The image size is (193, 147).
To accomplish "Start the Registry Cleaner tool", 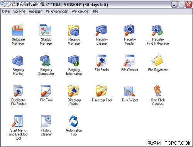I will 102,30.
